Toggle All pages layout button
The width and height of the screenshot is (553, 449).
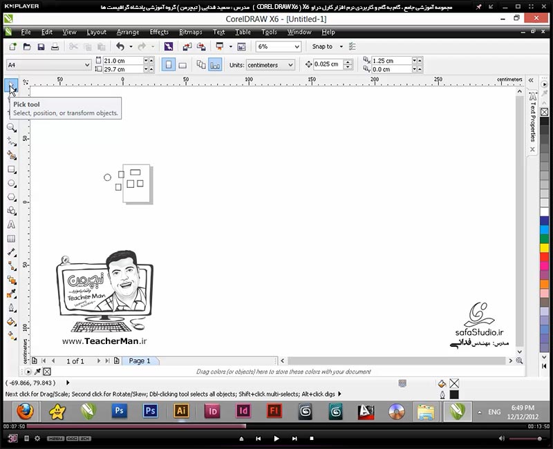pyautogui.click(x=201, y=65)
